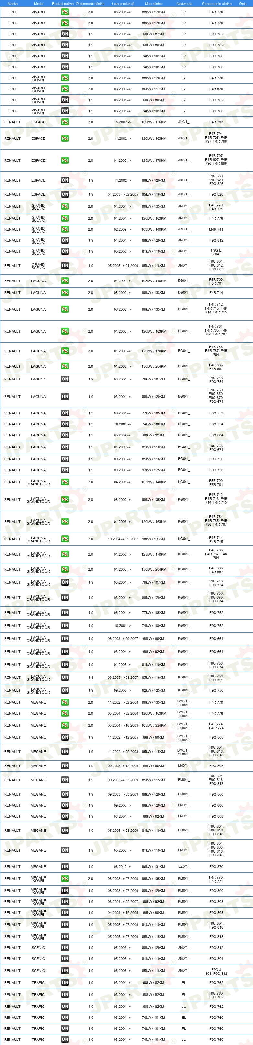Select the 96kW / 131KM power cell

pyautogui.click(x=154, y=866)
